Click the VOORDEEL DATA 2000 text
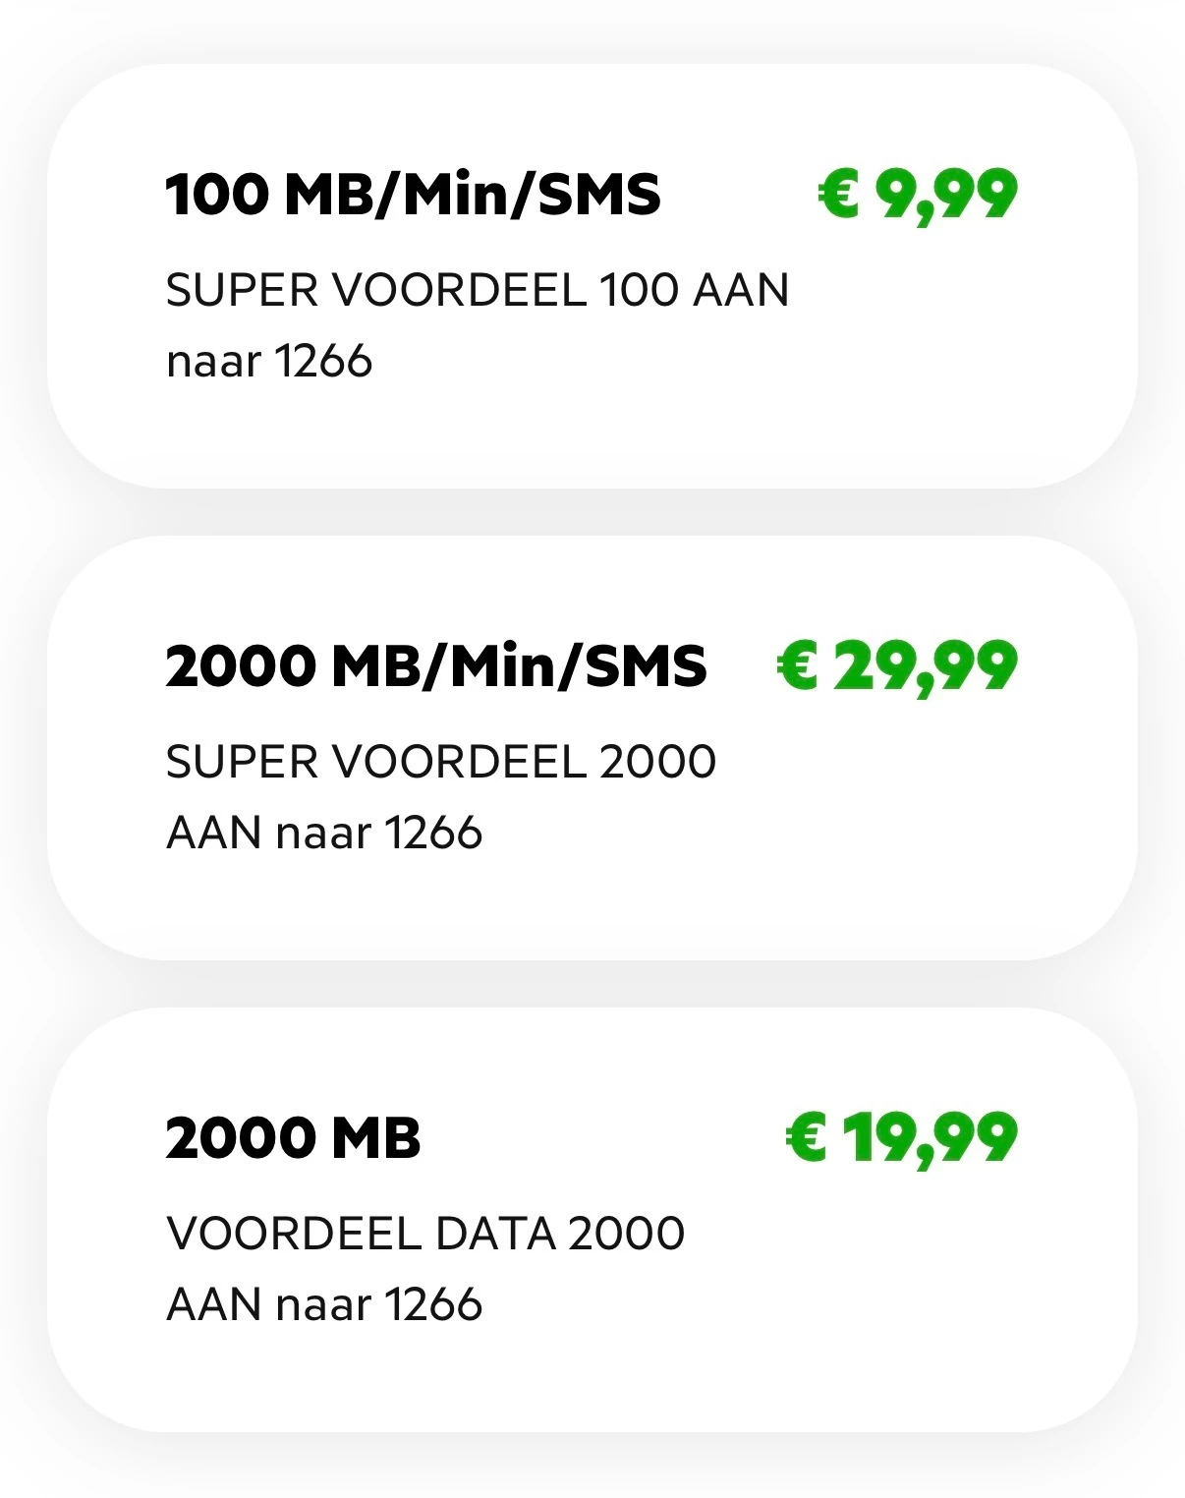The width and height of the screenshot is (1185, 1498). click(x=425, y=1234)
